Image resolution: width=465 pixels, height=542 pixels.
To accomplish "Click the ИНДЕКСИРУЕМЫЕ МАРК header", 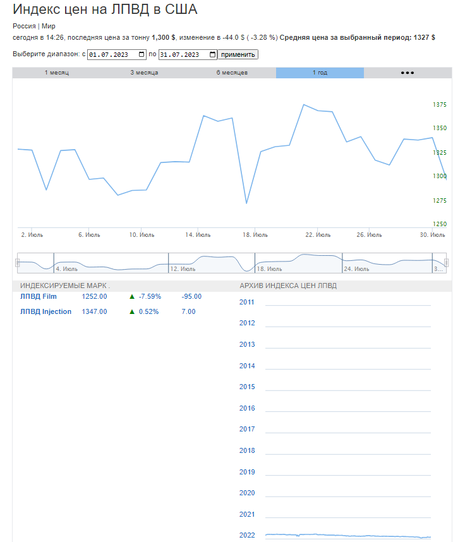I will 65,286.
